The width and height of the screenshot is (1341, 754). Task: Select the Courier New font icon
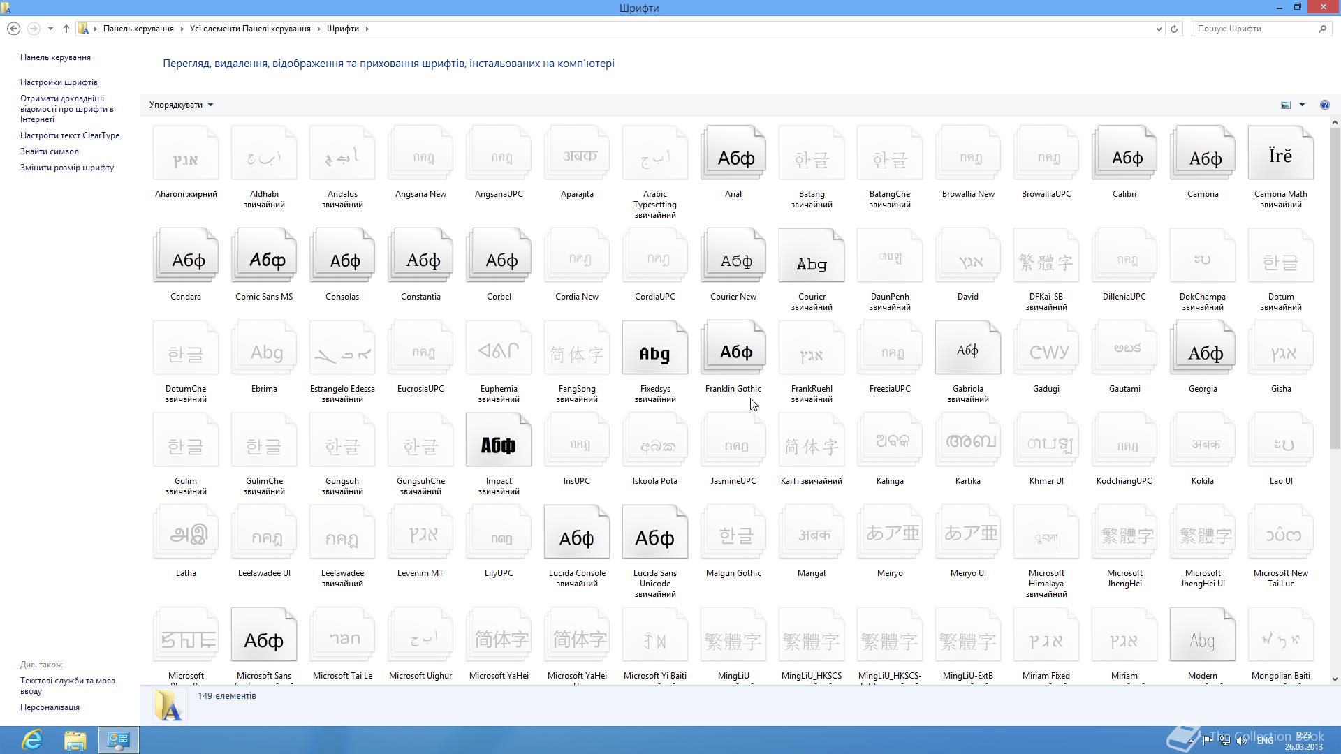(733, 256)
